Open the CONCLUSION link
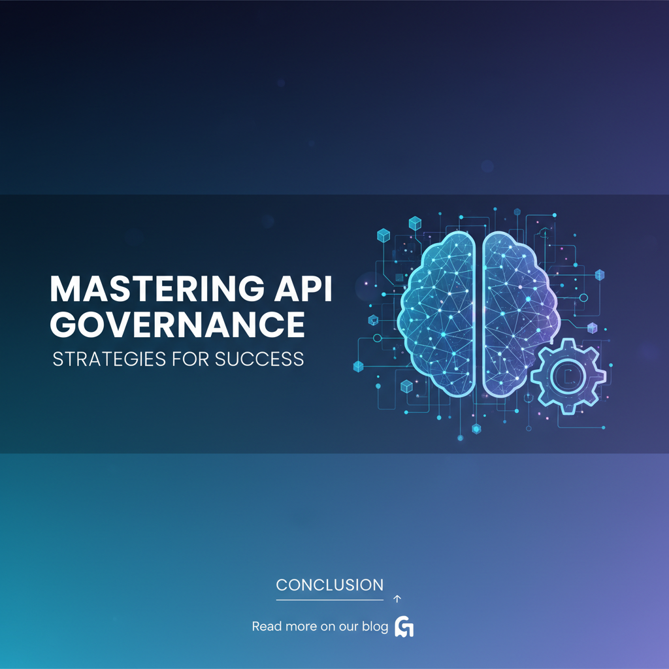The height and width of the screenshot is (669, 669). click(329, 585)
